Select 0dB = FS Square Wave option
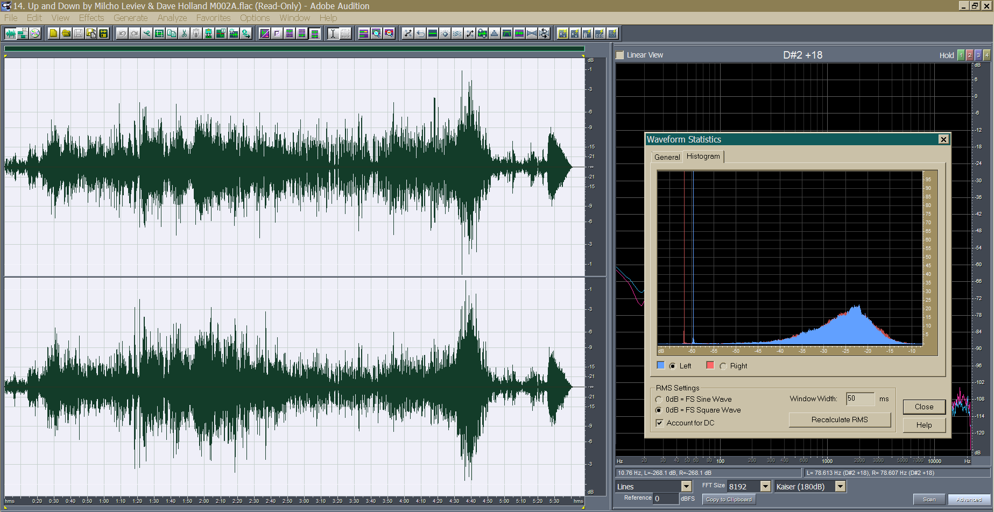Viewport: 994px width, 512px height. [x=659, y=410]
